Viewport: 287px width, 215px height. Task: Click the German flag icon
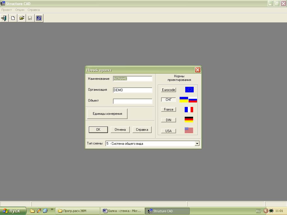pos(189,120)
